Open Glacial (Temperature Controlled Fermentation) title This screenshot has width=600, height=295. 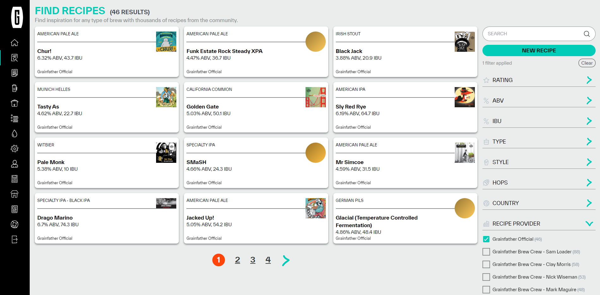(377, 221)
